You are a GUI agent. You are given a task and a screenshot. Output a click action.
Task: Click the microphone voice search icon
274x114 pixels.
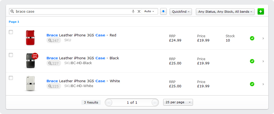(133, 12)
